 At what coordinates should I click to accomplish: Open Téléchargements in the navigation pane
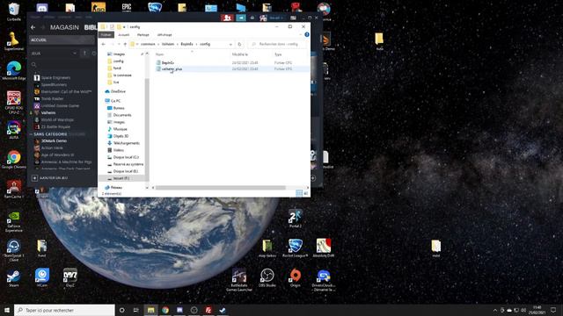pos(127,143)
